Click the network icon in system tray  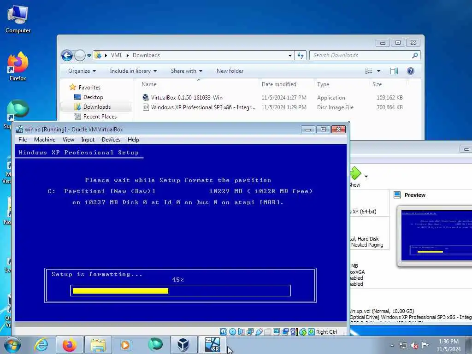[x=403, y=345]
